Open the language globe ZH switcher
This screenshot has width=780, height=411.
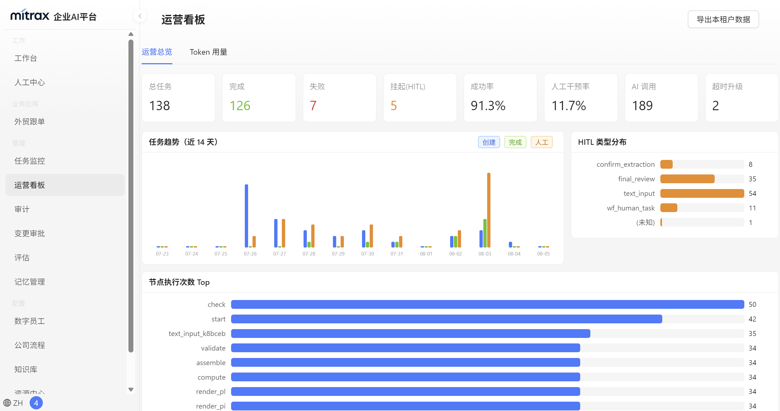pyautogui.click(x=13, y=403)
